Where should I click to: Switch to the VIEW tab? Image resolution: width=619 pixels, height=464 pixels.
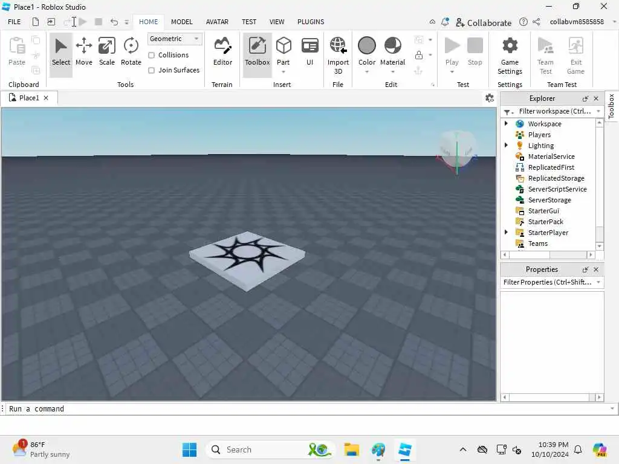tap(276, 22)
